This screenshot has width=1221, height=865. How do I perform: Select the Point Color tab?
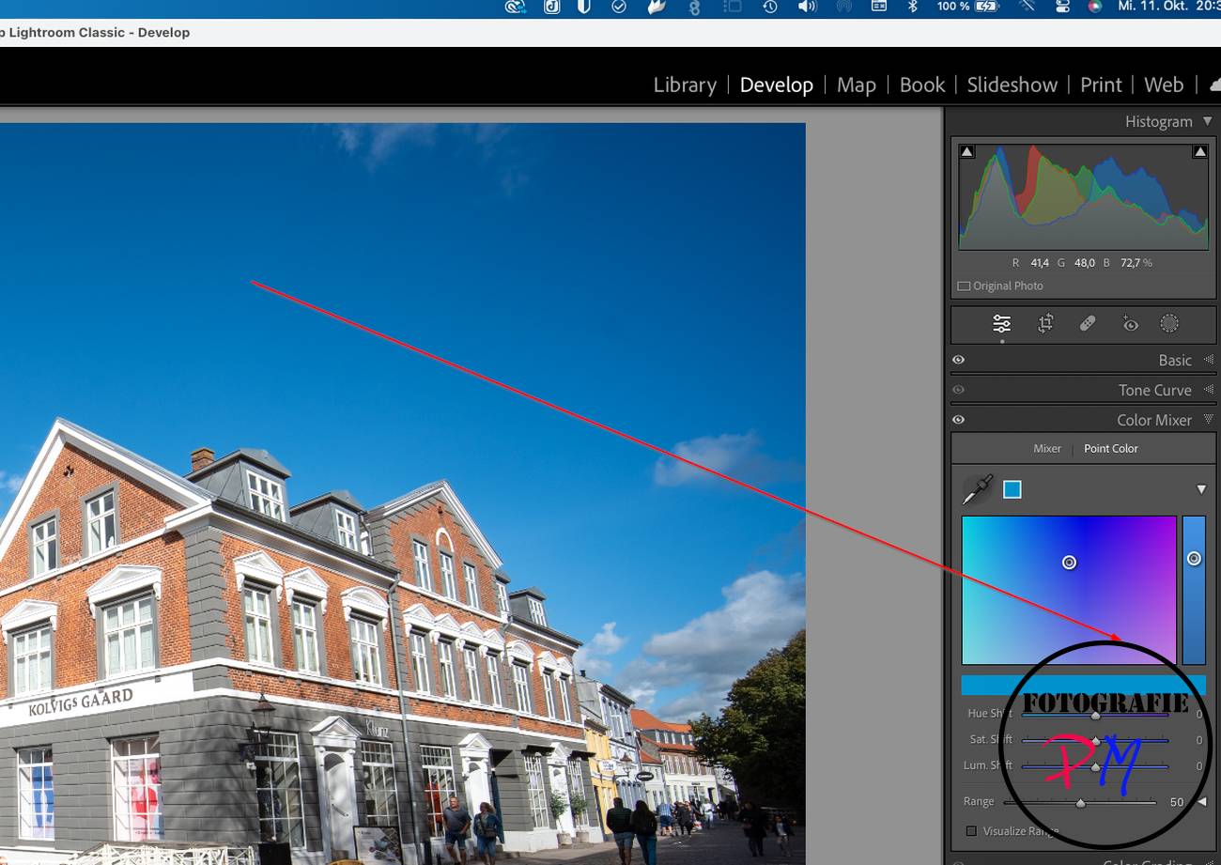[x=1111, y=448]
